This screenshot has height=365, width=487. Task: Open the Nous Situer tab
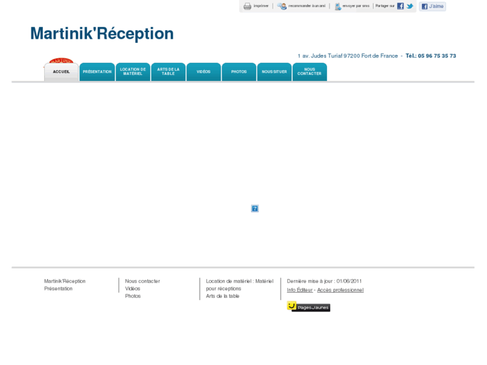tap(274, 72)
